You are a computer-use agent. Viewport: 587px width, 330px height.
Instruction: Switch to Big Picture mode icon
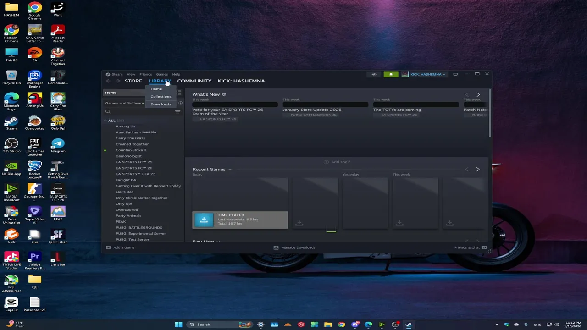pos(455,74)
